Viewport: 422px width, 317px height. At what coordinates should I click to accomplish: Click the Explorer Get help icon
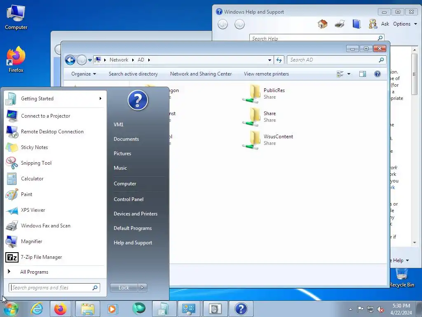[x=377, y=74]
